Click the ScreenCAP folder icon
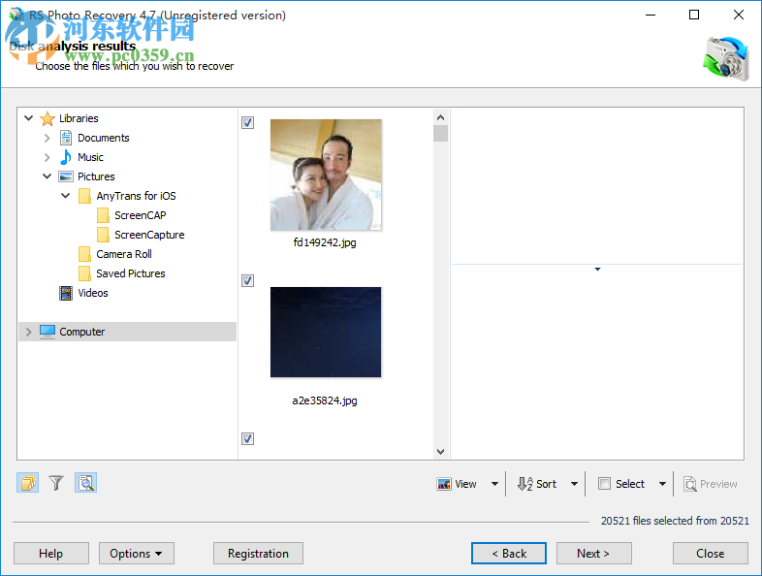The image size is (762, 576). 103,215
